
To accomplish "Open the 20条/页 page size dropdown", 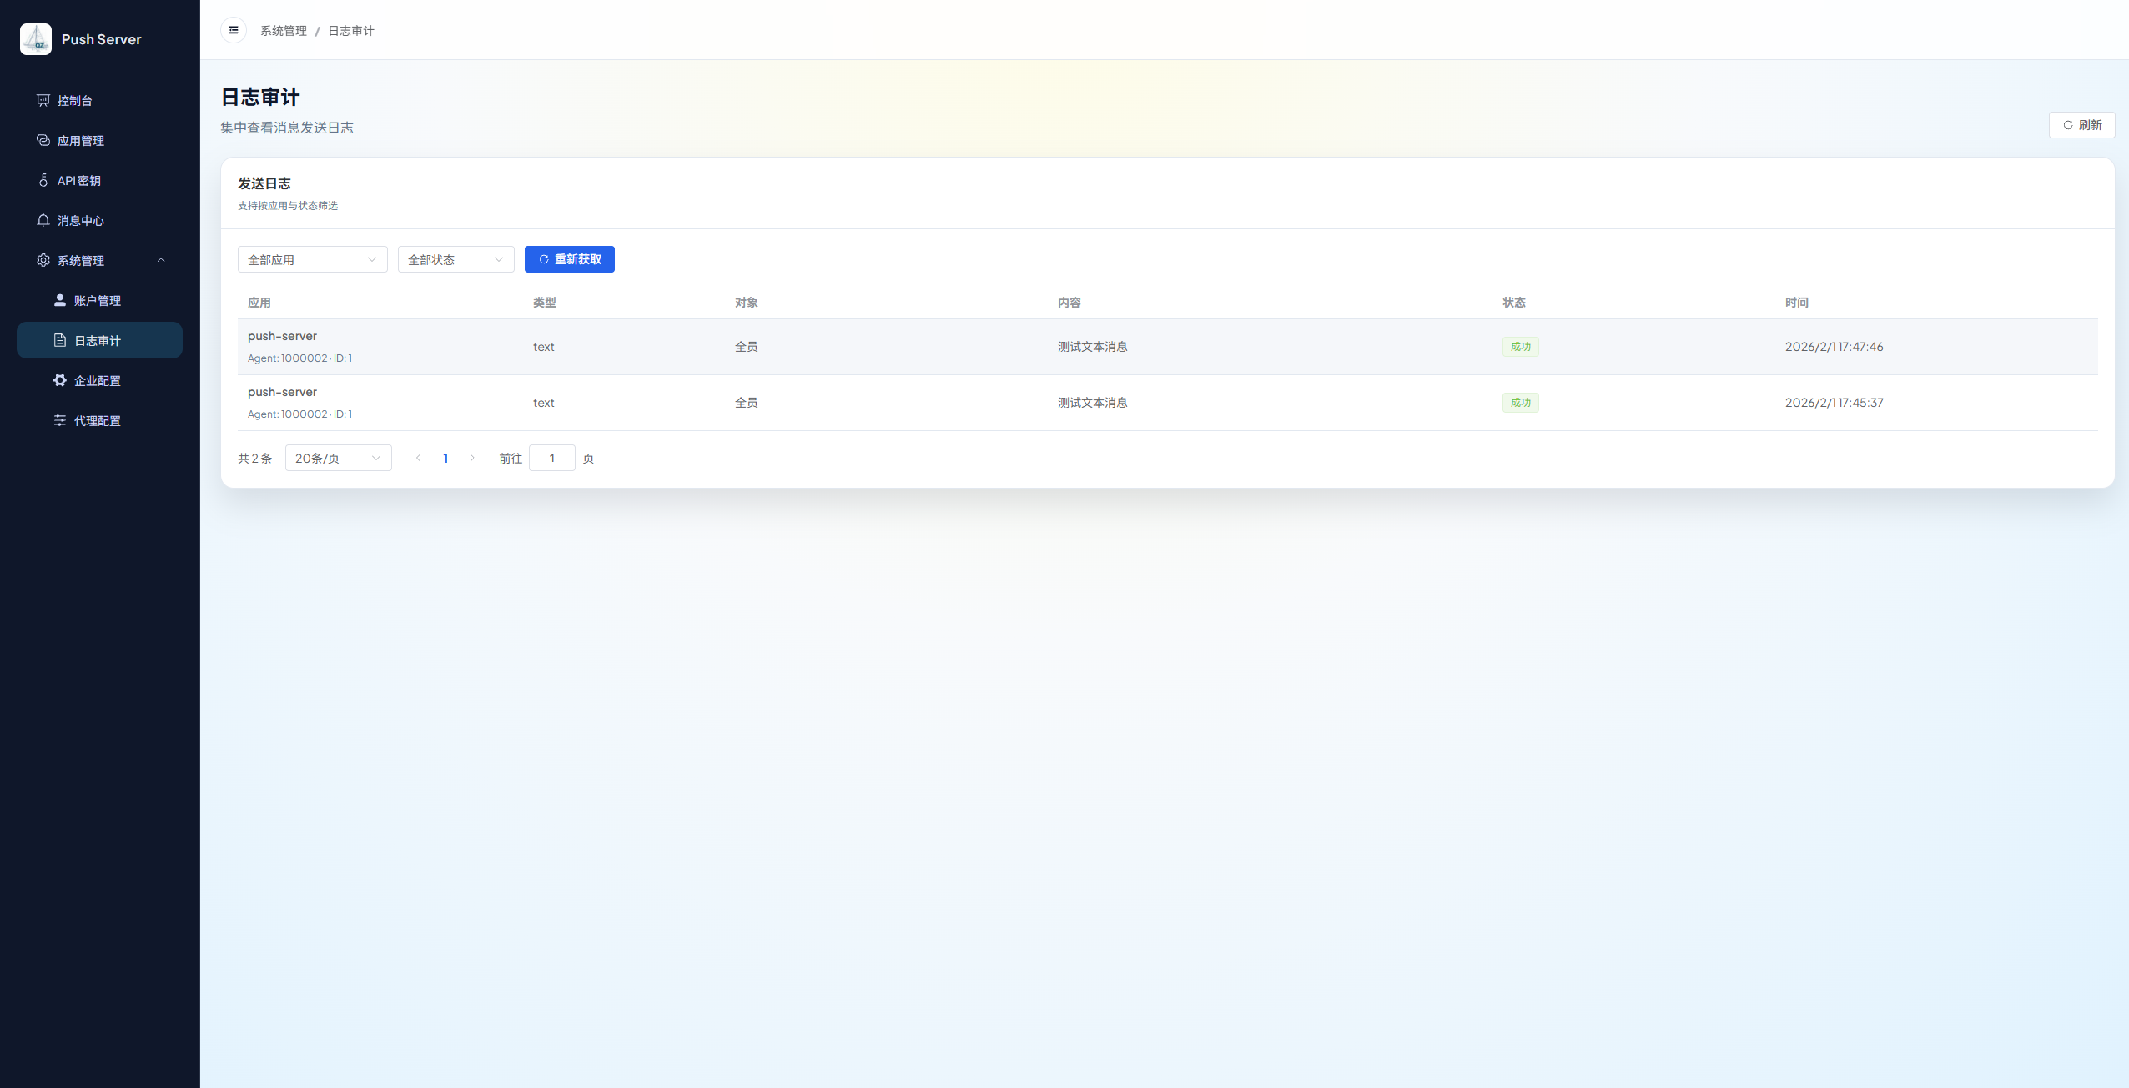I will pyautogui.click(x=338, y=458).
